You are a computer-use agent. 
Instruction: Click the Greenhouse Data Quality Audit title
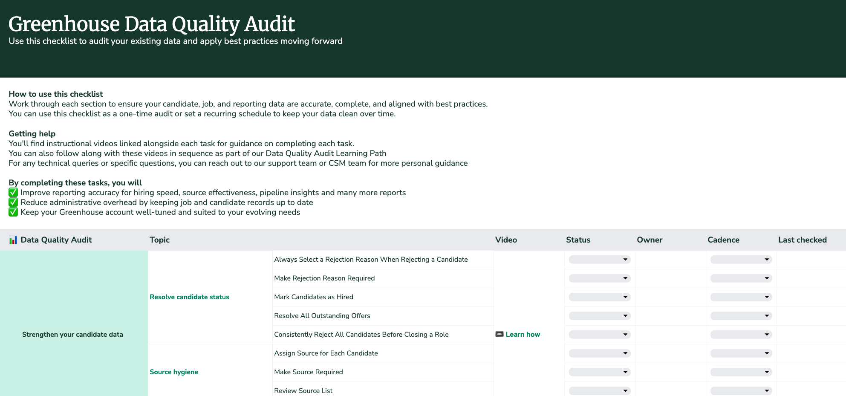pyautogui.click(x=152, y=24)
